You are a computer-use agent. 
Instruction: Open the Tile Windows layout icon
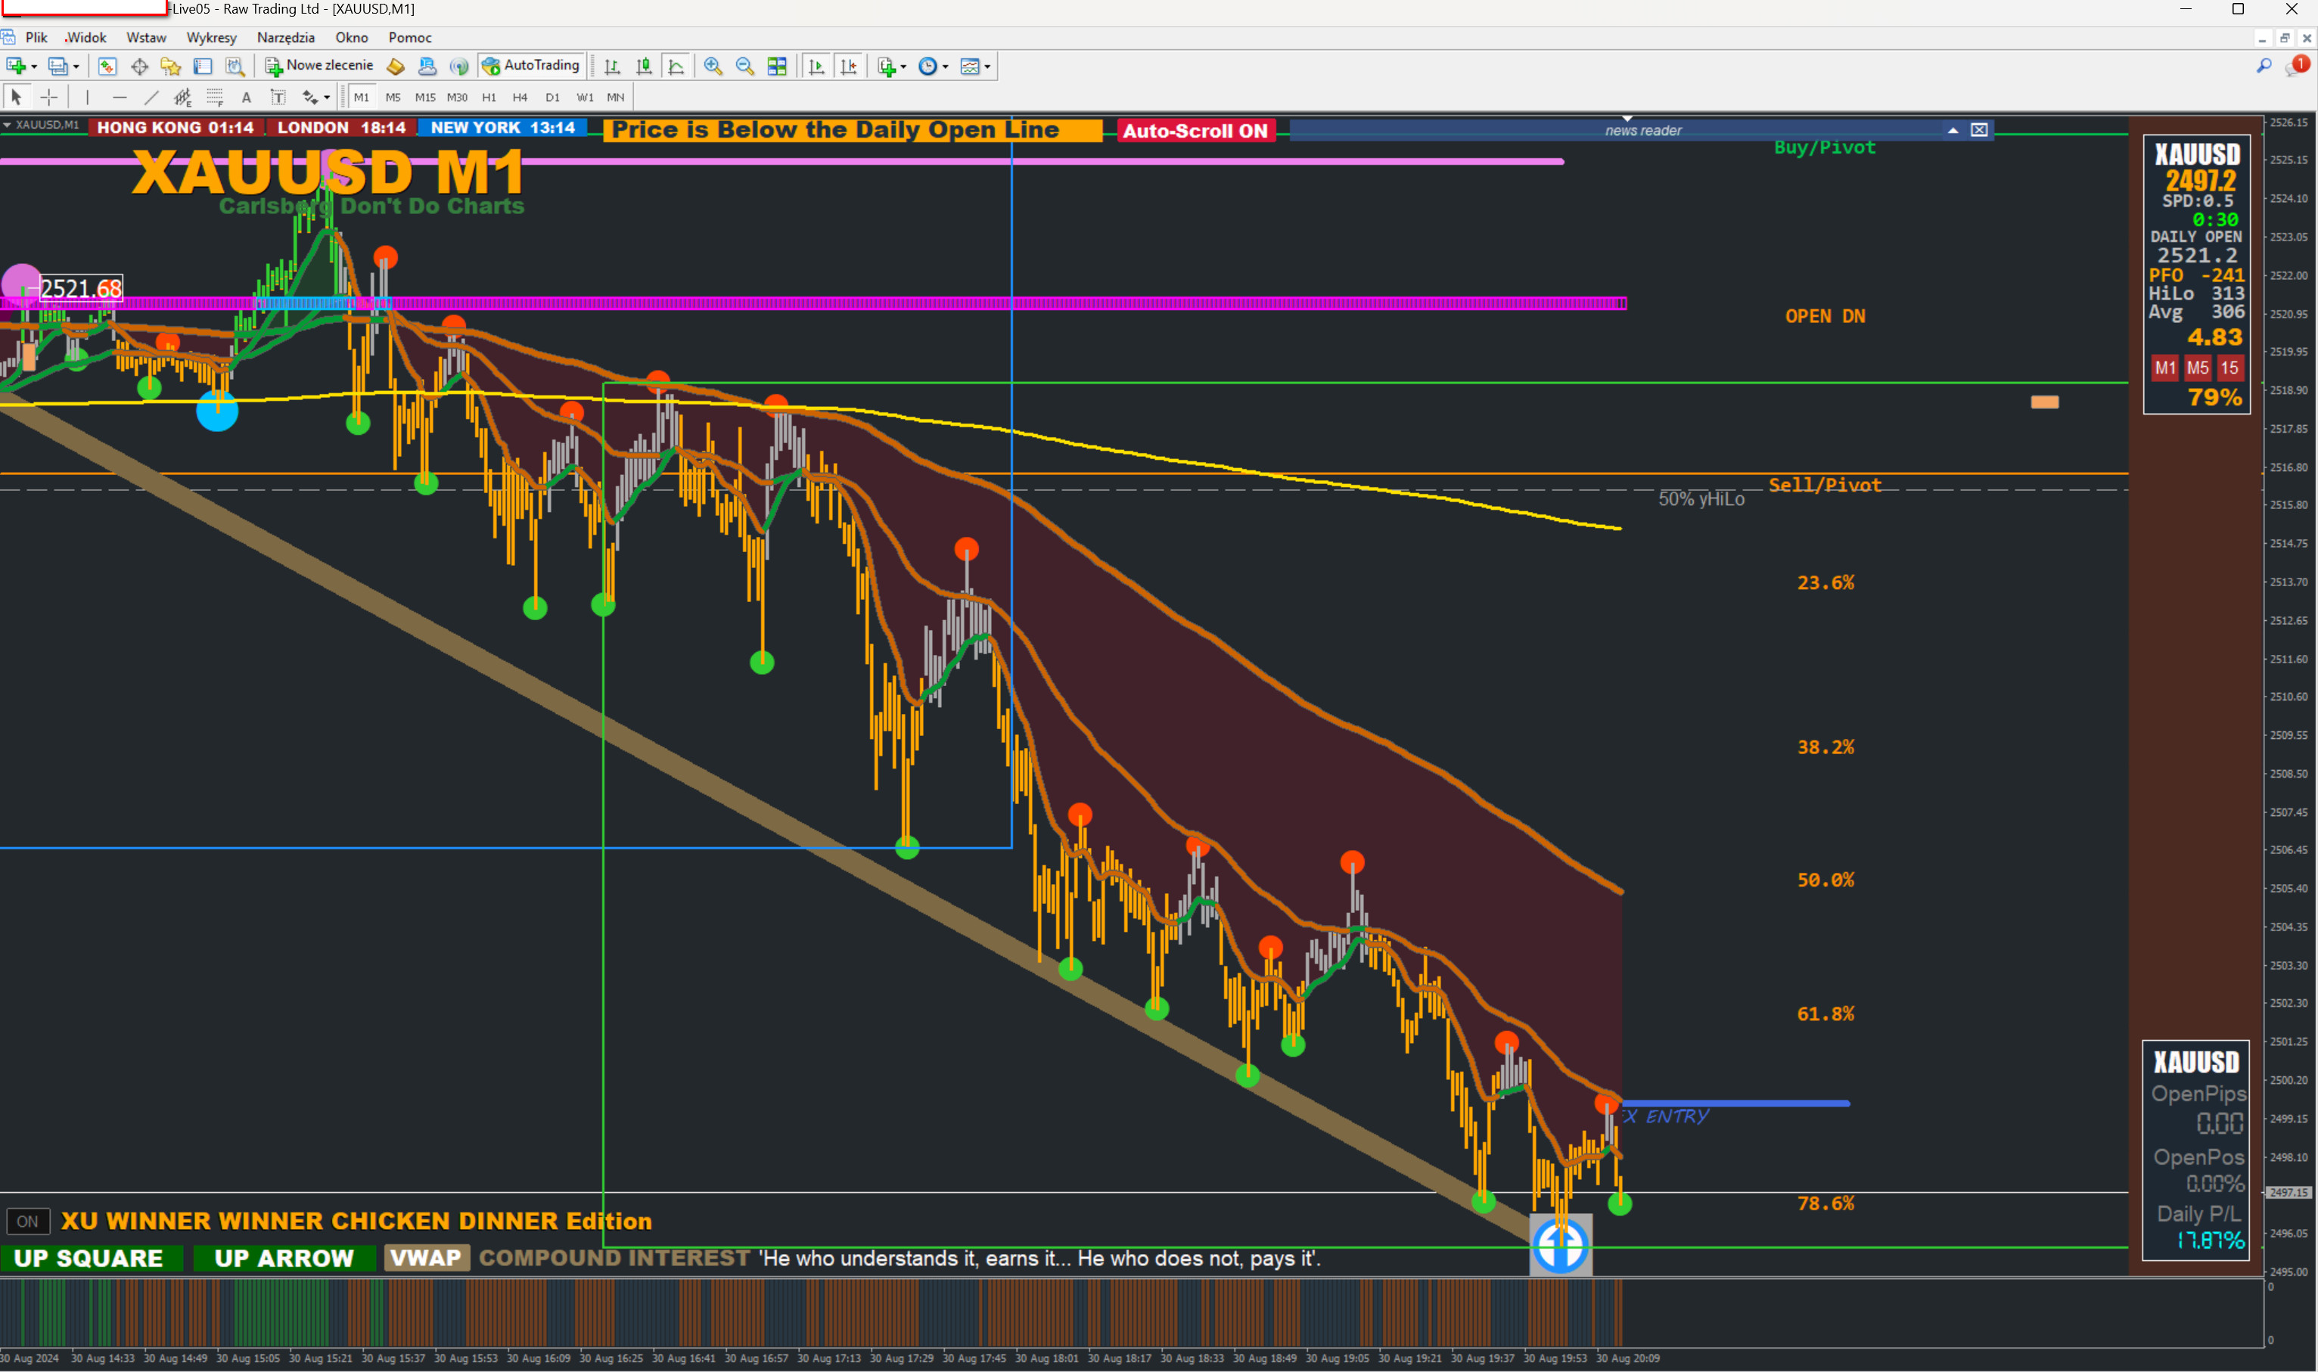777,66
